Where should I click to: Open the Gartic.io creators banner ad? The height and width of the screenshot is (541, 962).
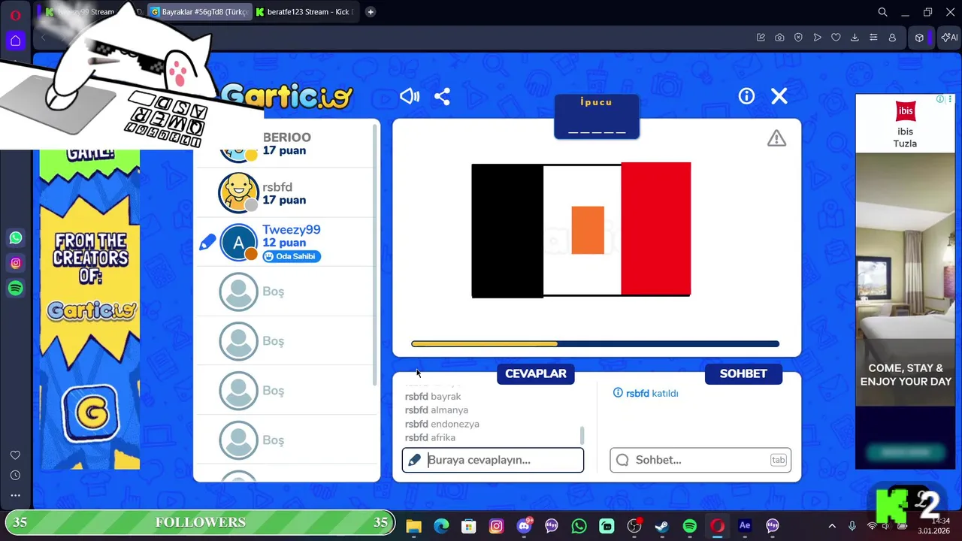tap(89, 308)
